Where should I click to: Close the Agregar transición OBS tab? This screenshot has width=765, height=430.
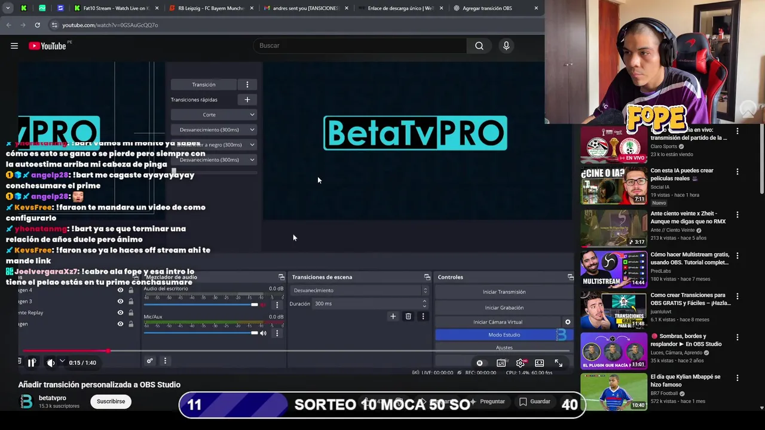[x=536, y=8]
